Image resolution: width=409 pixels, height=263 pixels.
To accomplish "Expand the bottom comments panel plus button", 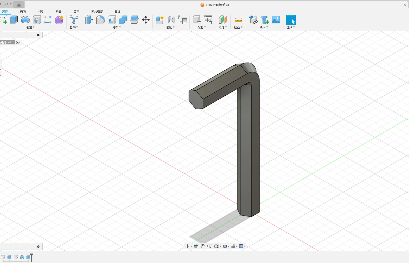I will click(38, 246).
